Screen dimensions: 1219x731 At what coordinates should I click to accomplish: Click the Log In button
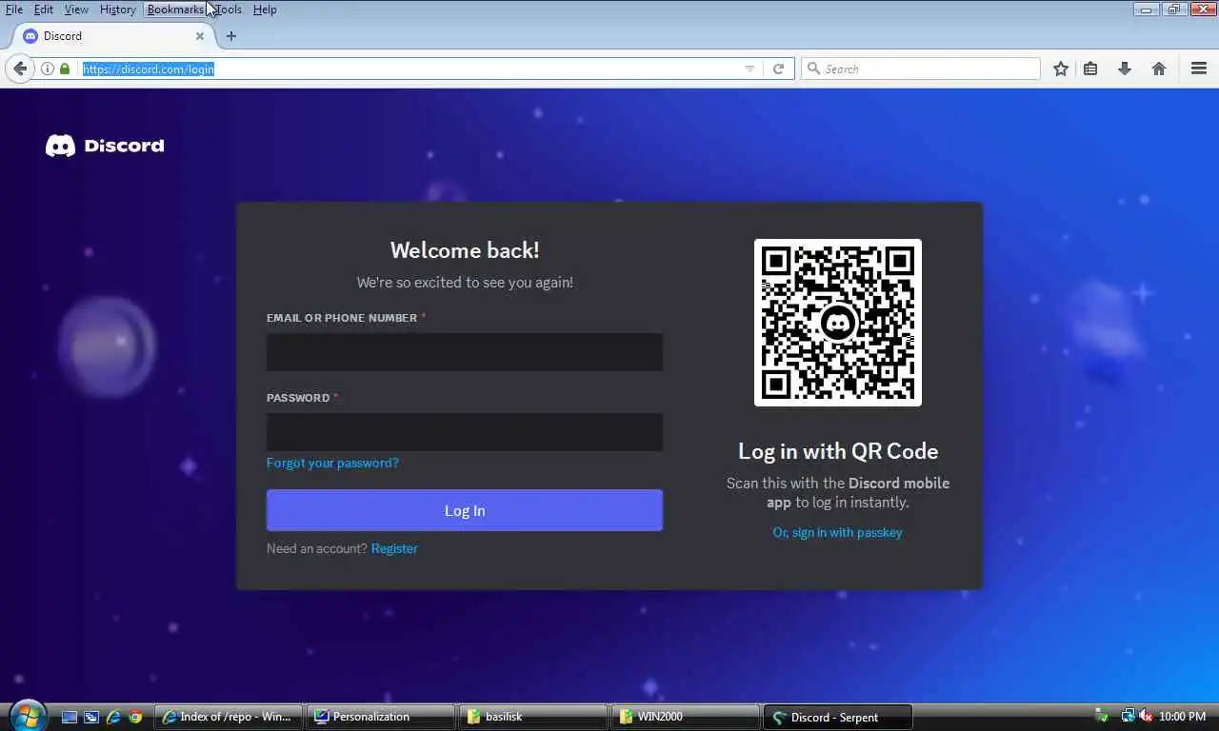[465, 510]
